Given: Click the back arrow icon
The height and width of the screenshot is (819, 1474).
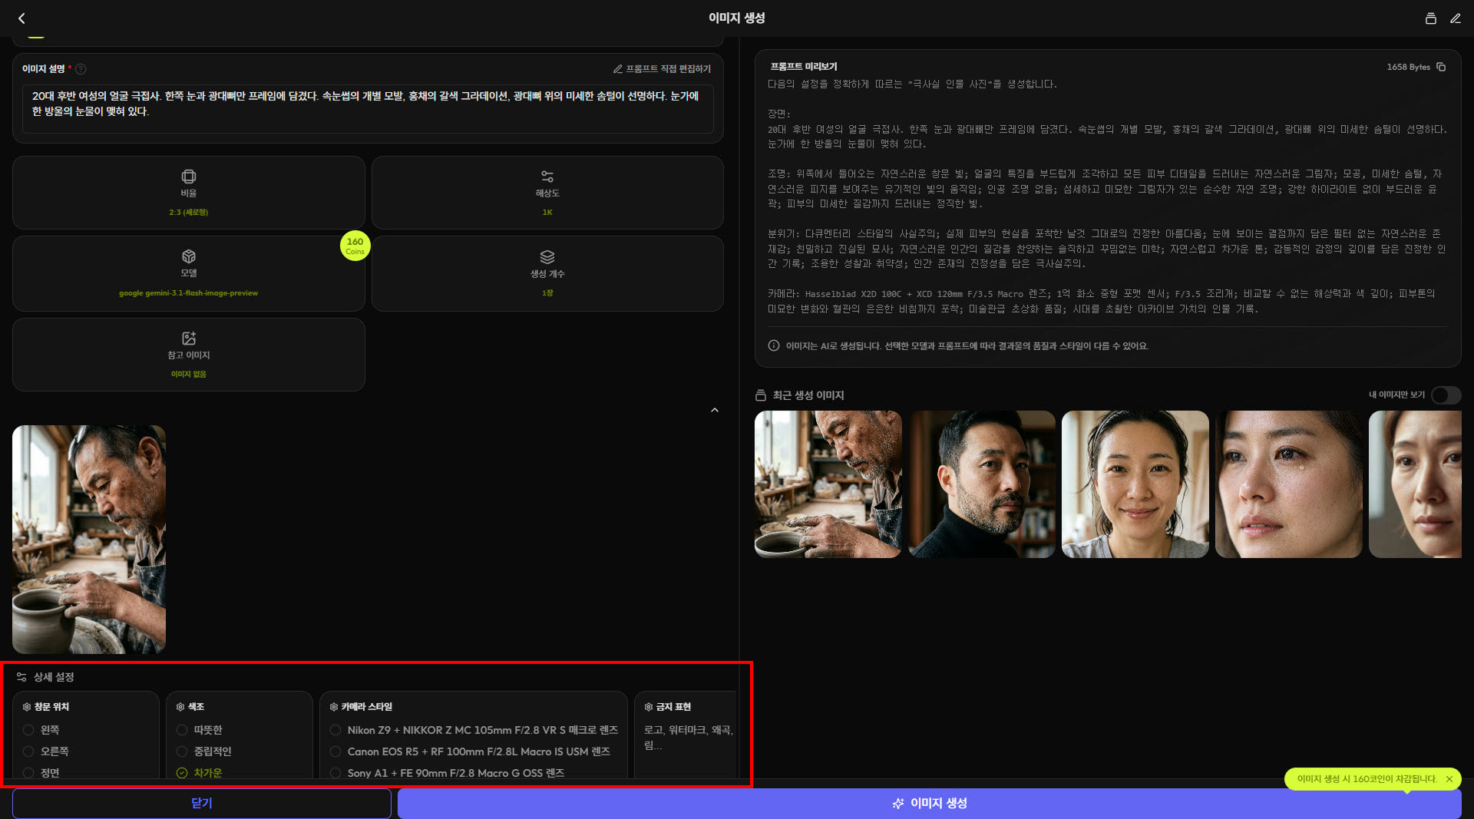Looking at the screenshot, I should pos(21,18).
